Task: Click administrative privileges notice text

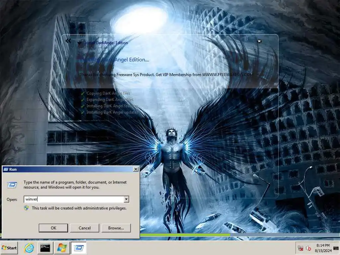Action: click(79, 208)
